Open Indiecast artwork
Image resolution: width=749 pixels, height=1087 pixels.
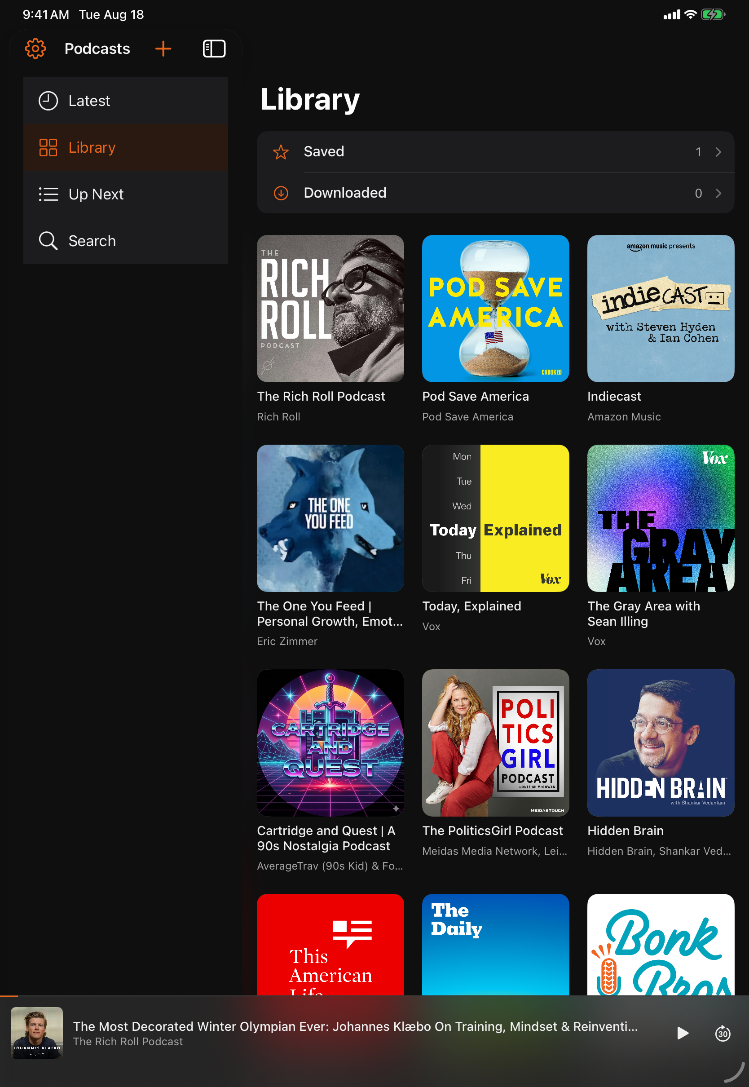click(661, 309)
